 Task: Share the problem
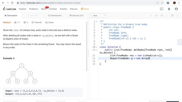[x=49, y=22]
